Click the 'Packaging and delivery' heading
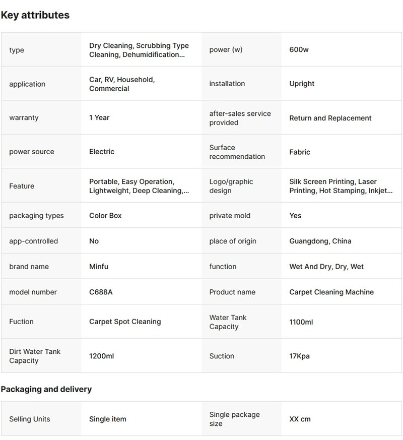403x440 pixels. (46, 390)
